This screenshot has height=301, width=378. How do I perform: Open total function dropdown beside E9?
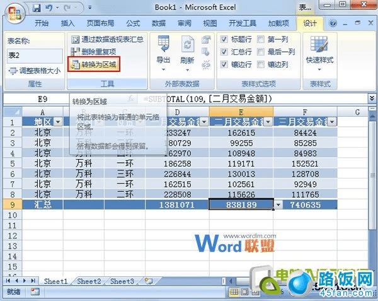tap(278, 205)
